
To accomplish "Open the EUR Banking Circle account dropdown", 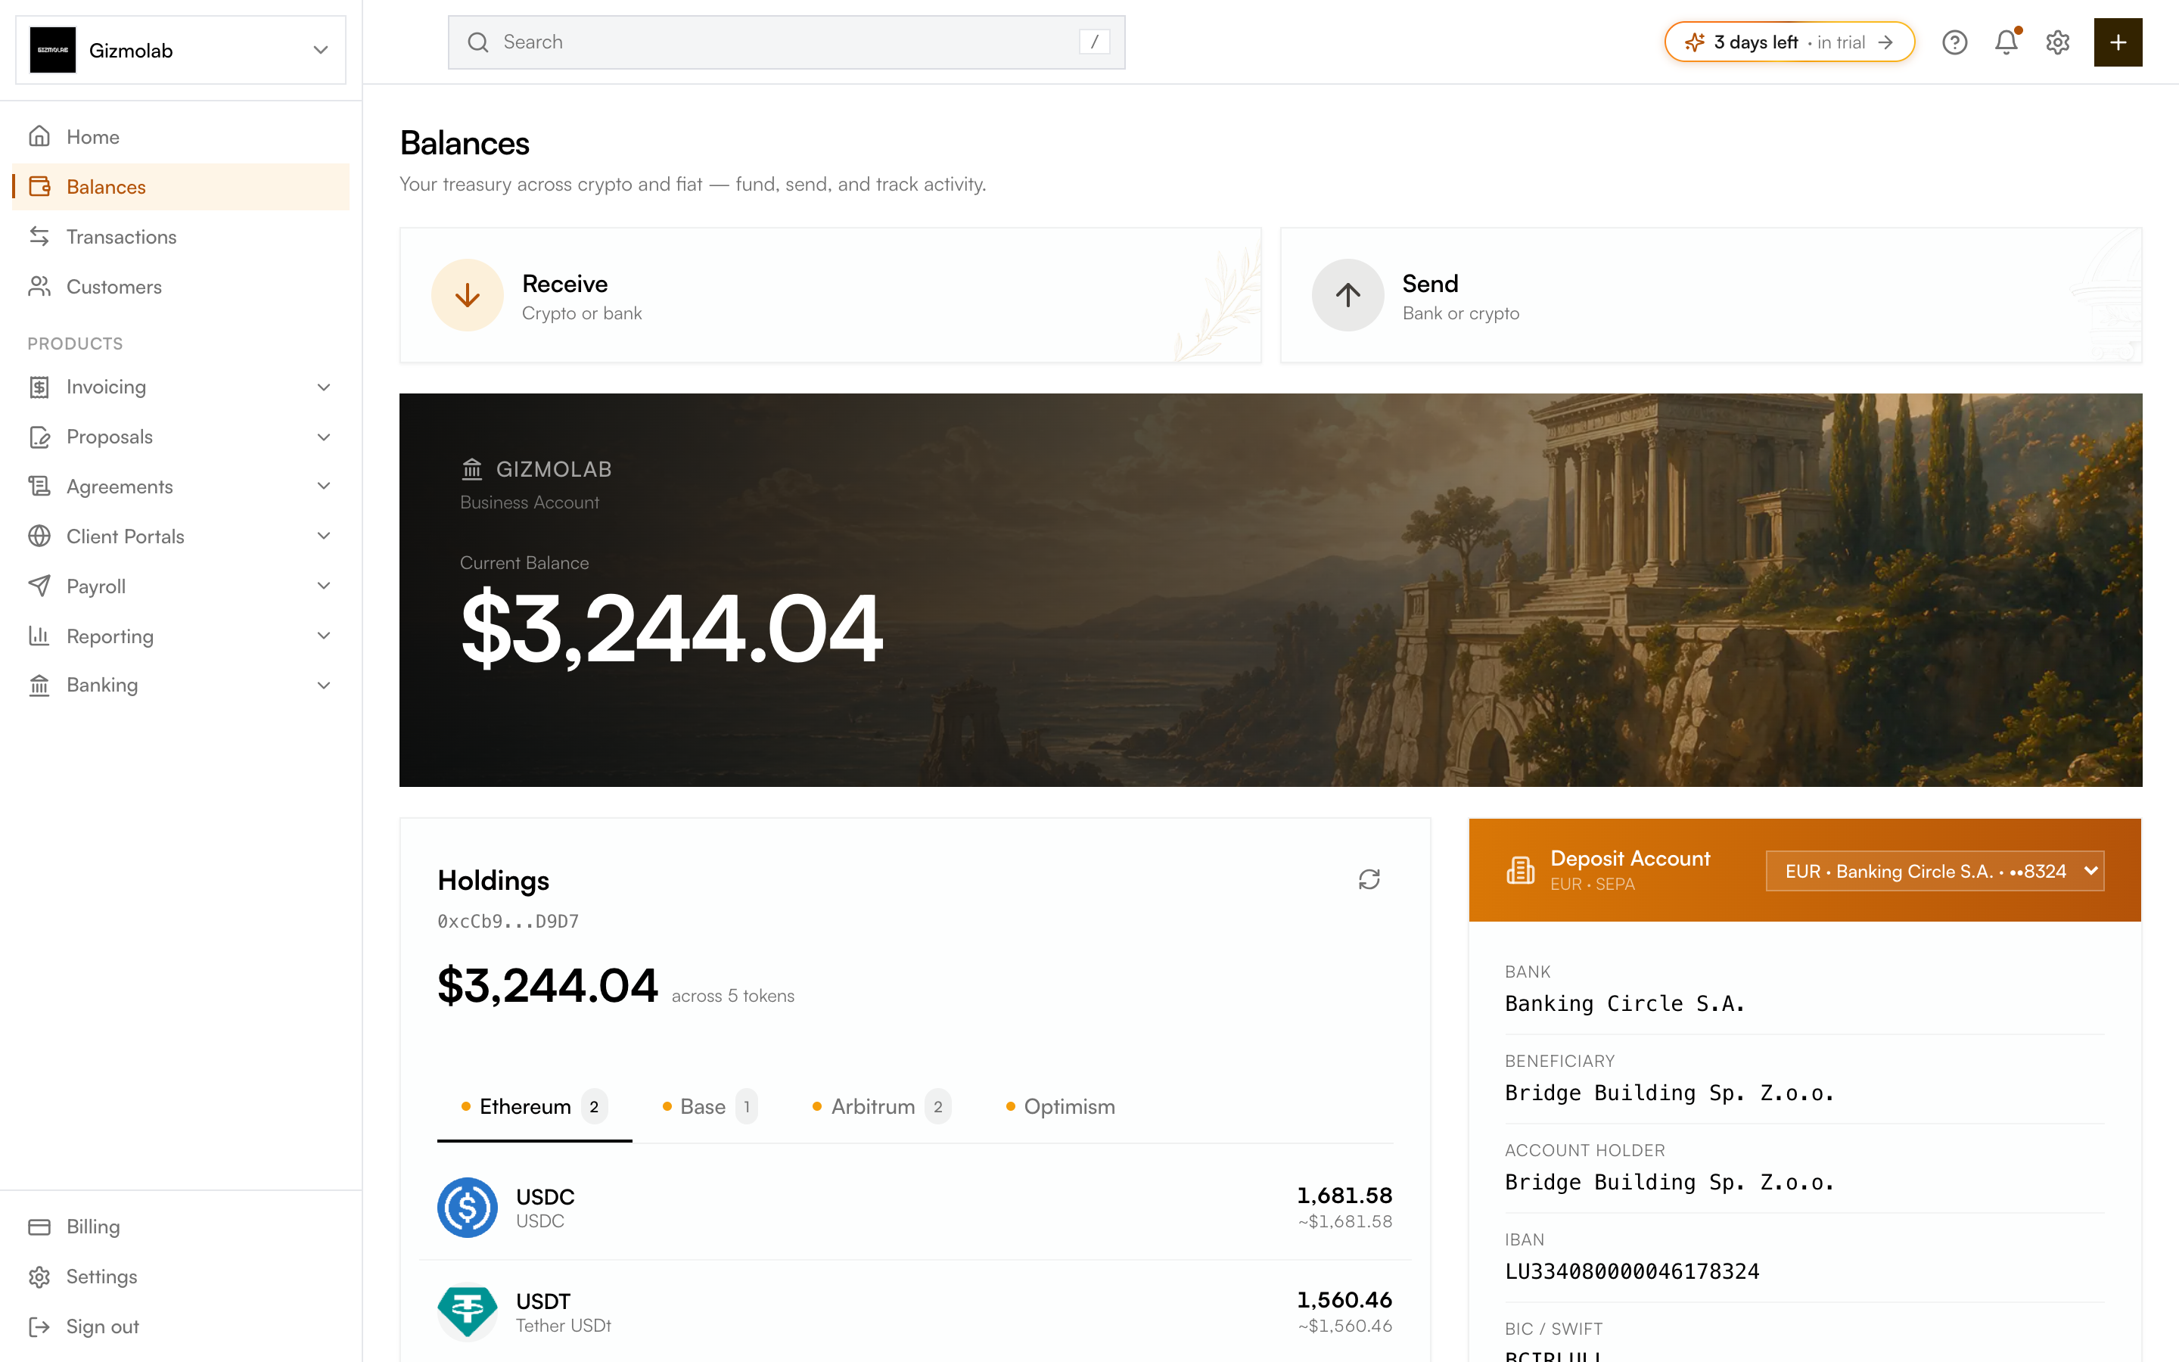I will [x=1935, y=871].
